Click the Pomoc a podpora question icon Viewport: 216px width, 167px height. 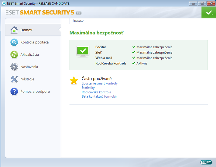pos(14,92)
